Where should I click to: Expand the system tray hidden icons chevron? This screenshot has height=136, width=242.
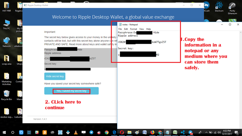(x=206, y=133)
